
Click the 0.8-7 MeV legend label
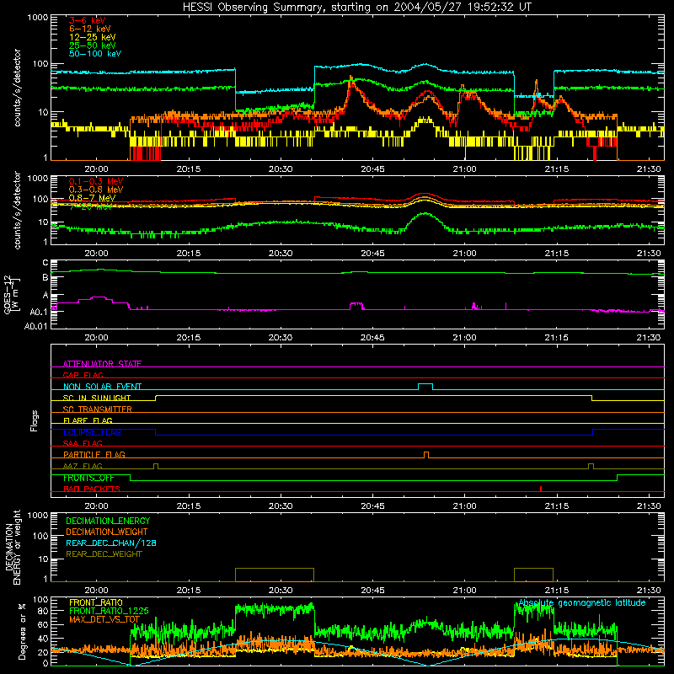point(92,198)
